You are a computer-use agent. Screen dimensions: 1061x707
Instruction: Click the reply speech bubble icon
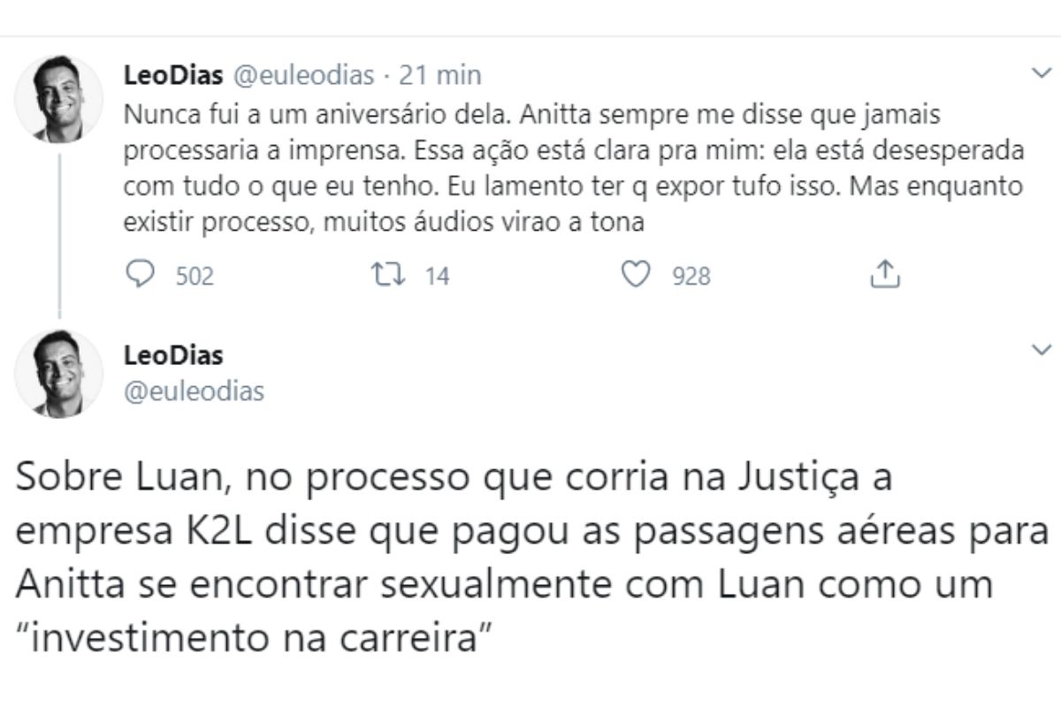(x=140, y=277)
